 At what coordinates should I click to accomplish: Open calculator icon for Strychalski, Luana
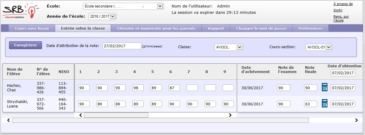324,104
